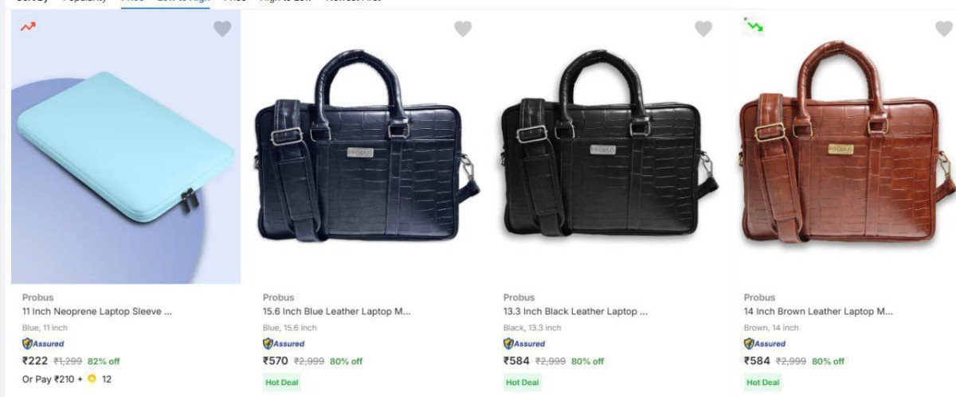Open the blue leather bag product image
Image resolution: width=956 pixels, height=397 pixels.
[x=366, y=148]
